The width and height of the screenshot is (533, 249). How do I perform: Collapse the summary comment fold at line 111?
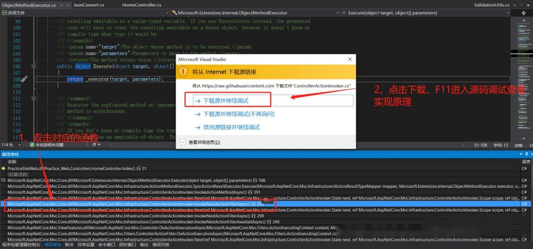coord(33,99)
